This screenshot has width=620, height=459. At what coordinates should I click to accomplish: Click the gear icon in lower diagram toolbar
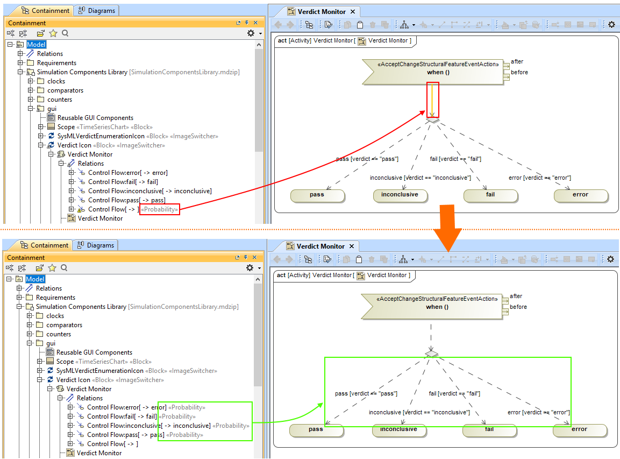pos(610,259)
